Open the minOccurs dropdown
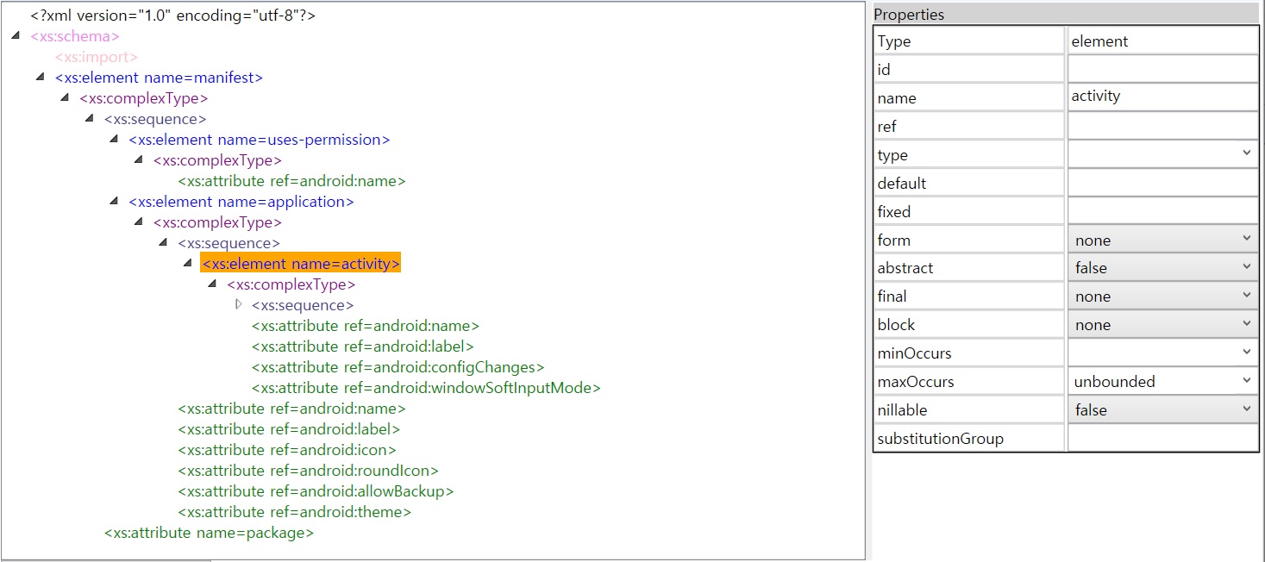Image resolution: width=1265 pixels, height=562 pixels. click(x=1163, y=353)
